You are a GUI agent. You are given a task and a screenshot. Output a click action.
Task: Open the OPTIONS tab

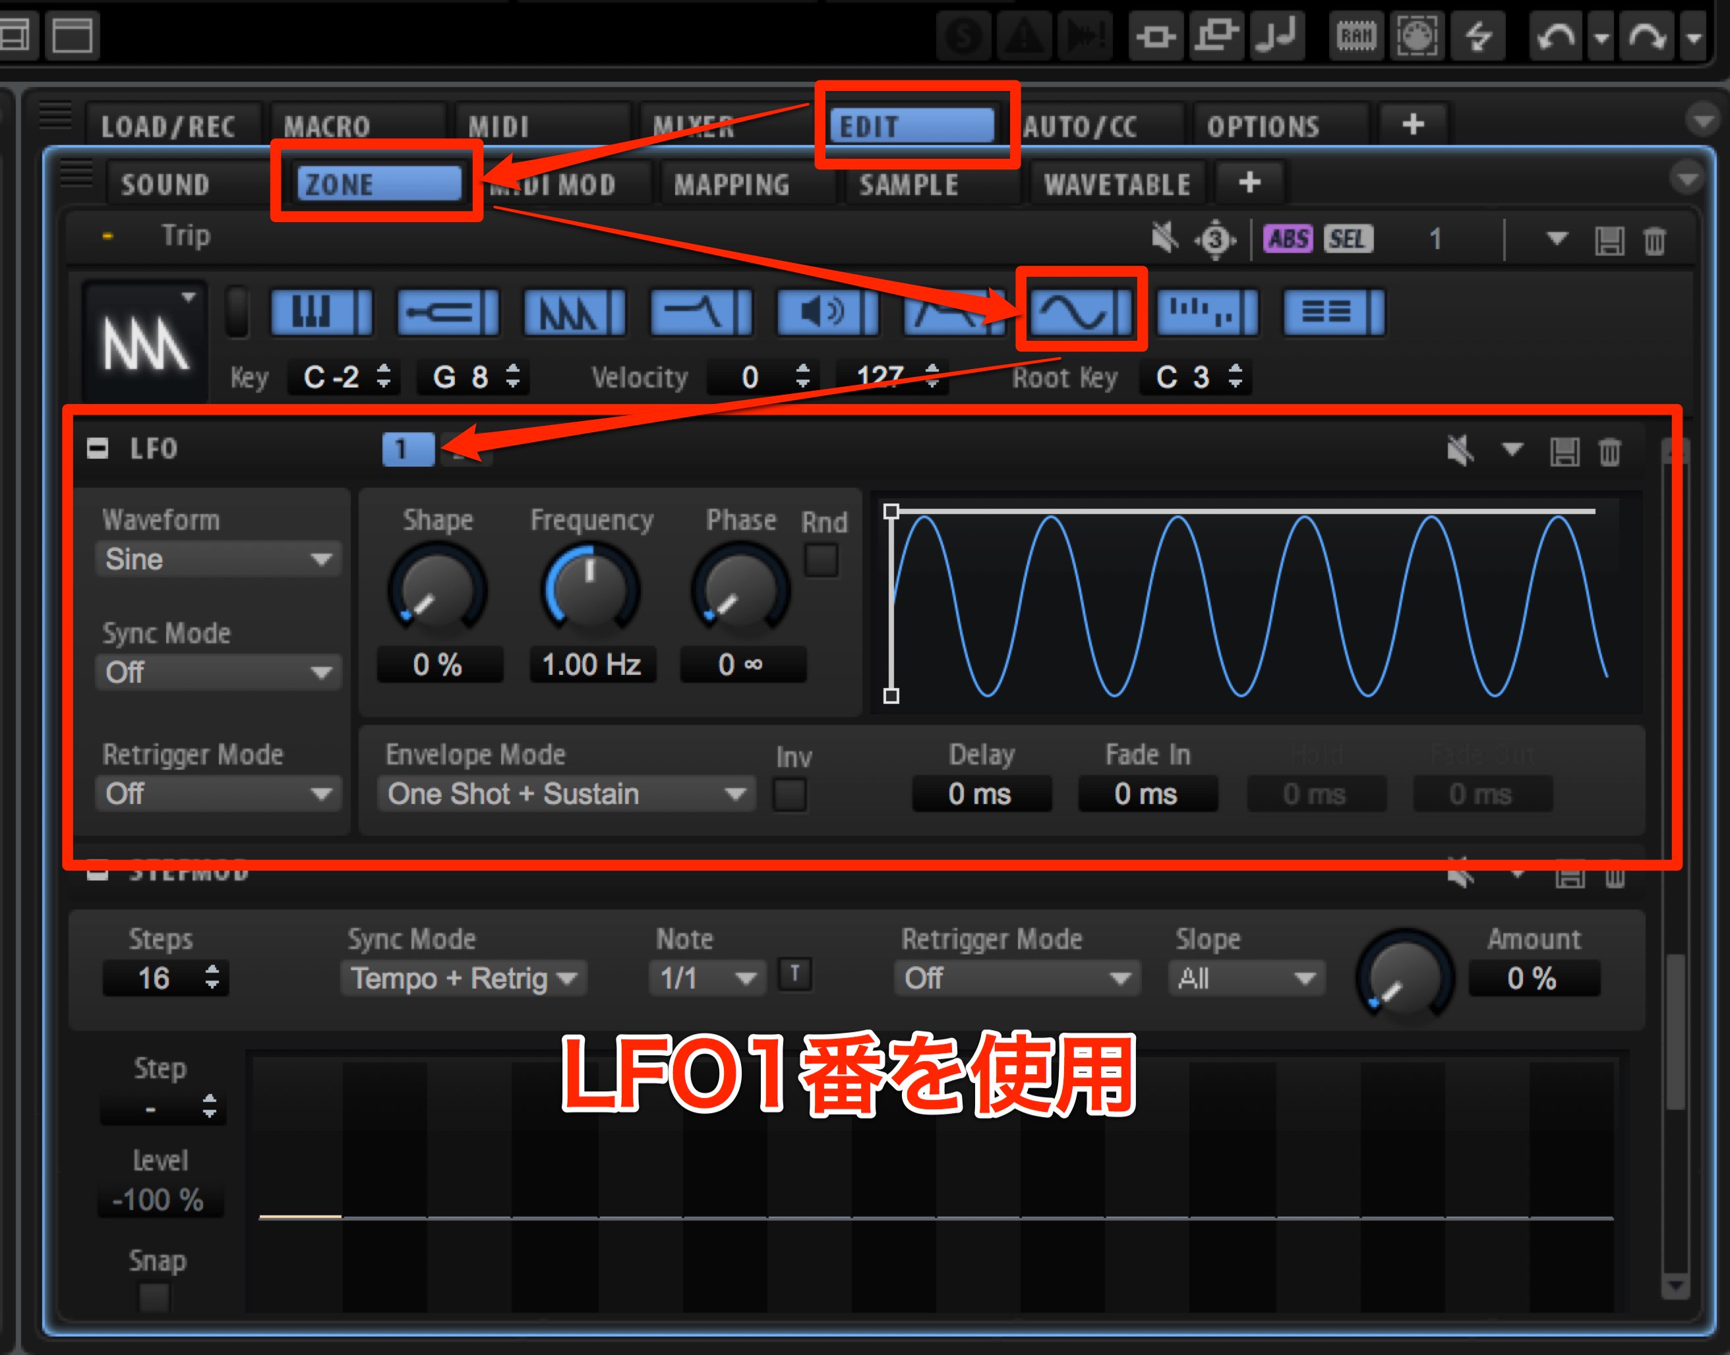[1263, 126]
